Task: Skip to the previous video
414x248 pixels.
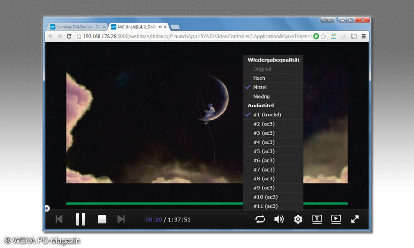Action: tap(59, 219)
